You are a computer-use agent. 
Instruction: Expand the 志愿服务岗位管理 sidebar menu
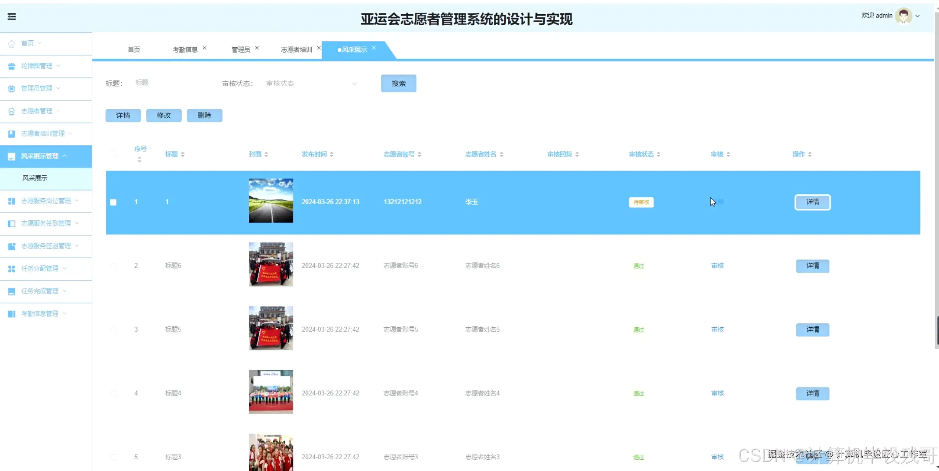click(x=46, y=201)
